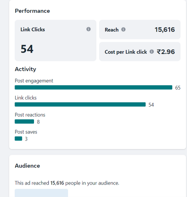Click the bold 15,616 in audience sentence
The width and height of the screenshot is (187, 197).
[57, 183]
